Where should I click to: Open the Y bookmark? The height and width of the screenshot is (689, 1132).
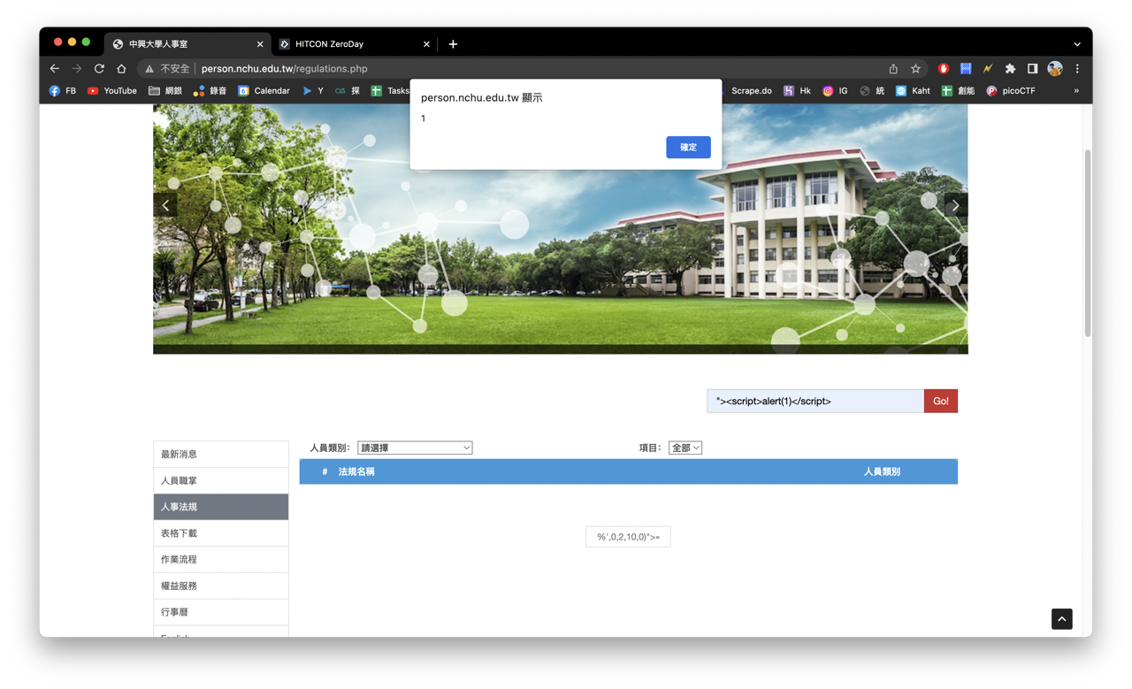313,90
